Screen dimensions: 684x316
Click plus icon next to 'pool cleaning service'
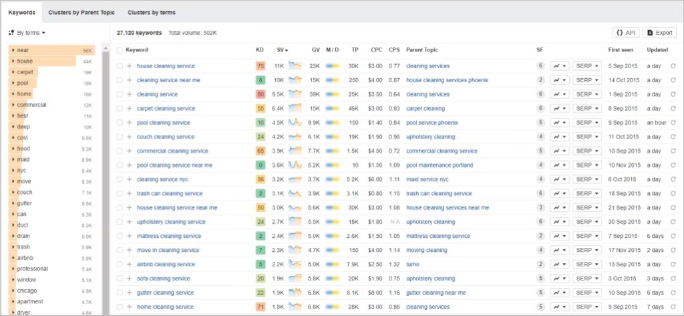tap(129, 123)
